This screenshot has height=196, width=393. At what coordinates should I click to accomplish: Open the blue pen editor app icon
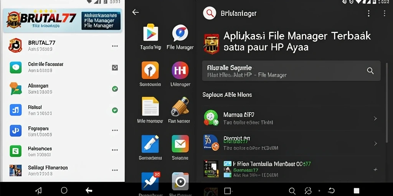150,144
